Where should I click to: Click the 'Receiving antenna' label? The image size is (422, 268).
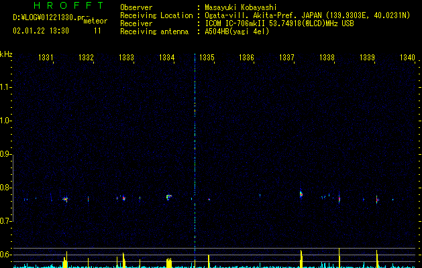pos(154,31)
